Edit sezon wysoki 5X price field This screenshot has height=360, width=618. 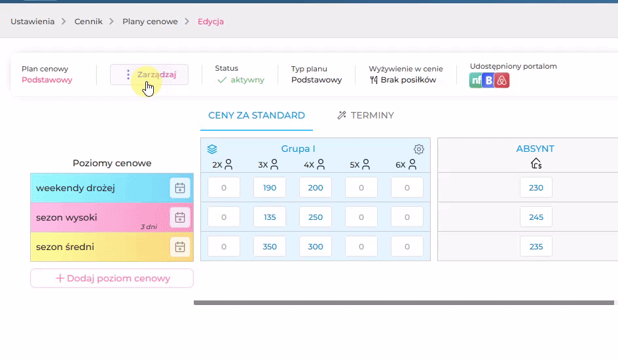(361, 217)
